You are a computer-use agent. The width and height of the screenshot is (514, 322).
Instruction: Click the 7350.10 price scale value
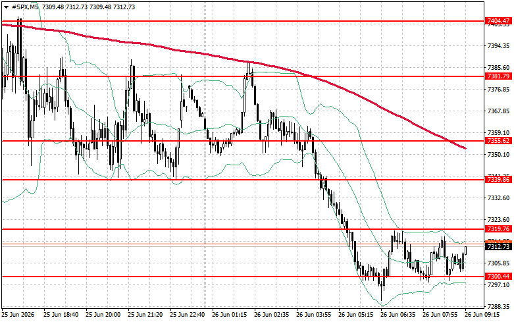(x=498, y=155)
